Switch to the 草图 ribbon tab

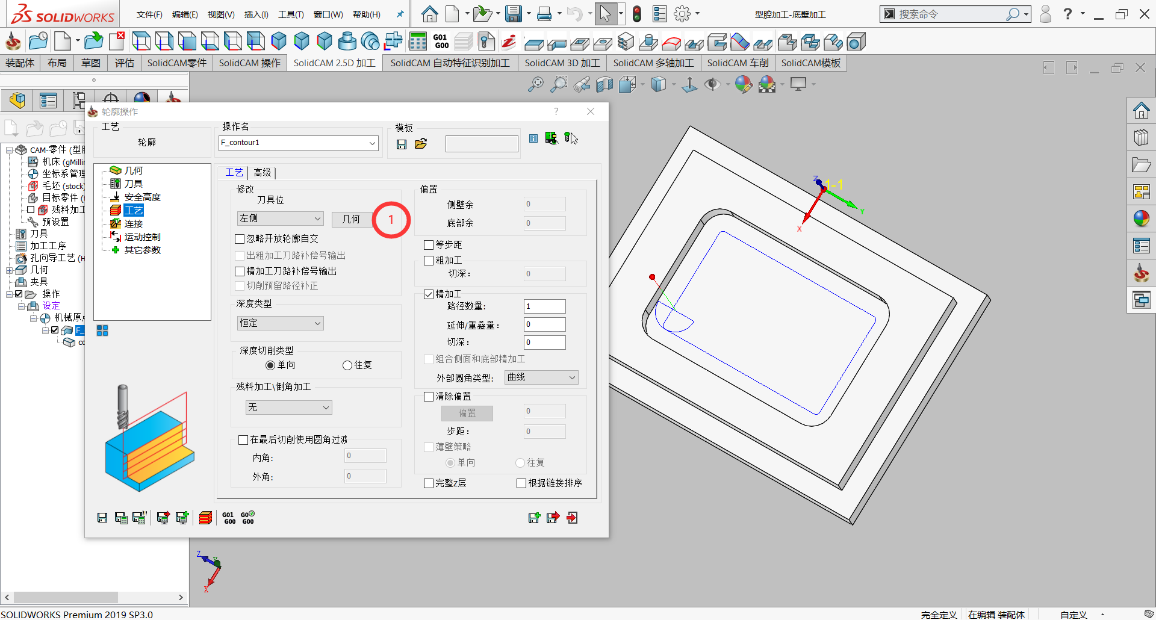91,63
